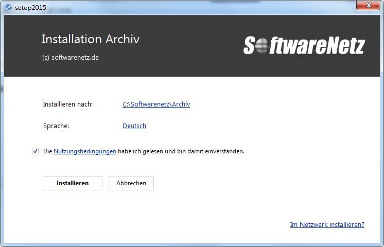Click the 'setup2015' window title text
This screenshot has height=247, width=384.
coord(30,8)
